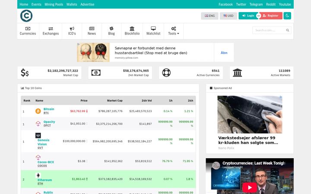Open the ENG language selector
This screenshot has width=311, height=194.
[209, 16]
